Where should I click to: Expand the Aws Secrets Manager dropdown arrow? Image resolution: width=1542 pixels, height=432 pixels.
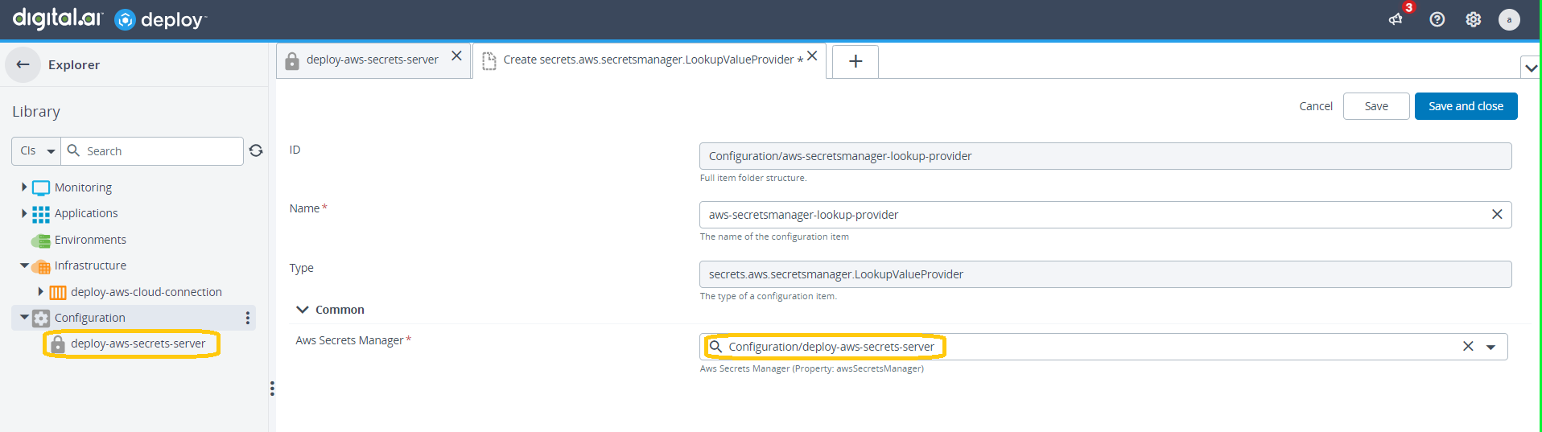point(1490,347)
